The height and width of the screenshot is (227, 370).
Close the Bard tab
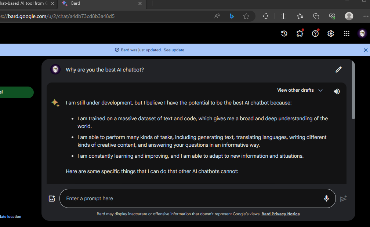point(140,4)
